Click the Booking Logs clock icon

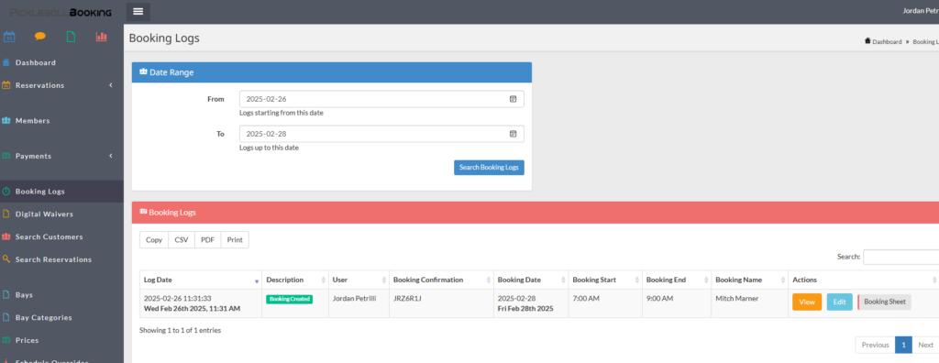6,192
